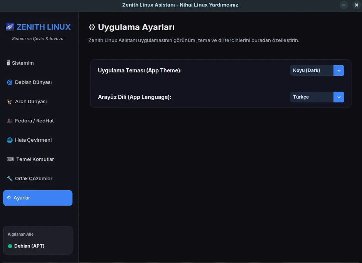
Task: Click the Hata Çevirmeni globe icon
Action: (x=10, y=140)
